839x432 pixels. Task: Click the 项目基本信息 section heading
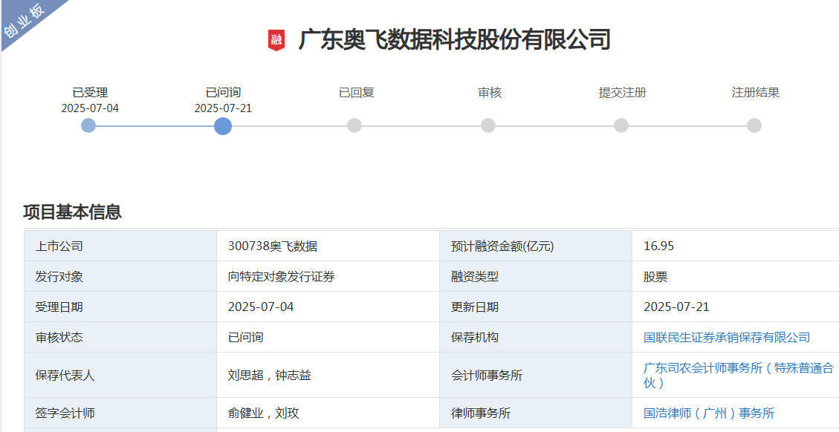[73, 212]
